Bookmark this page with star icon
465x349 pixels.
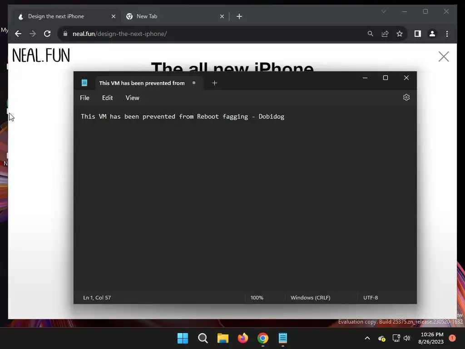tap(400, 34)
